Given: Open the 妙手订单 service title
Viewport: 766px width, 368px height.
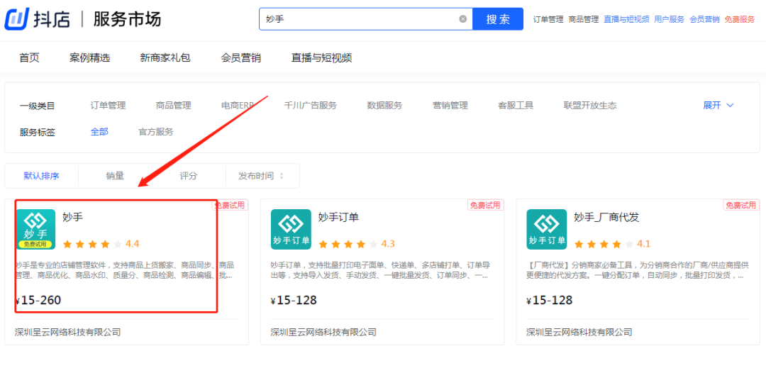Looking at the screenshot, I should (338, 218).
